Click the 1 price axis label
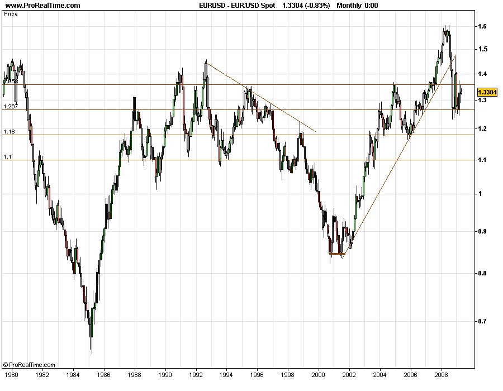 481,194
